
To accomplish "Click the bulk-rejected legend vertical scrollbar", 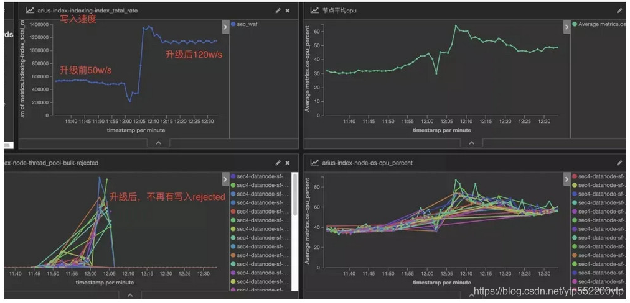I will point(295,195).
